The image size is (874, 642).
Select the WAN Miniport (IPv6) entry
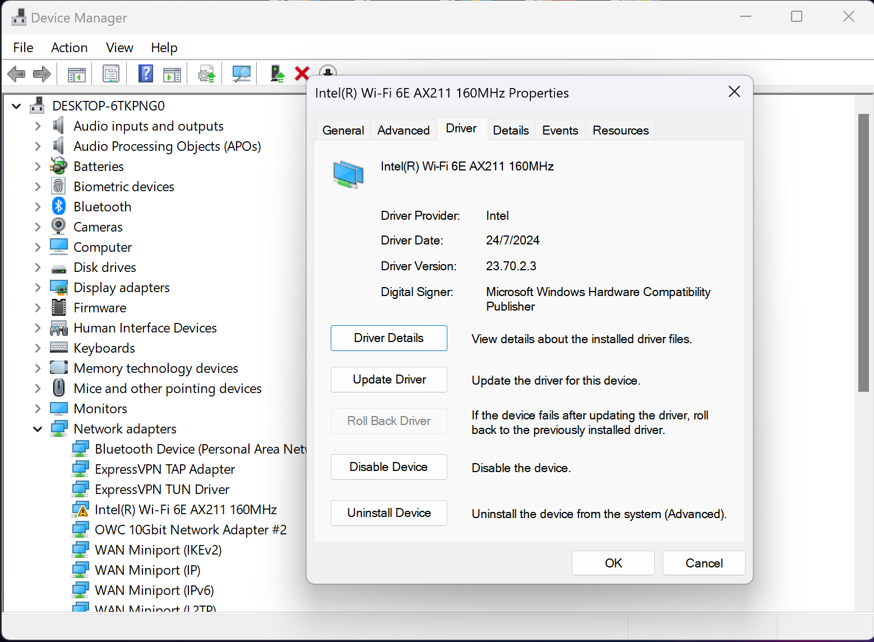click(x=154, y=590)
